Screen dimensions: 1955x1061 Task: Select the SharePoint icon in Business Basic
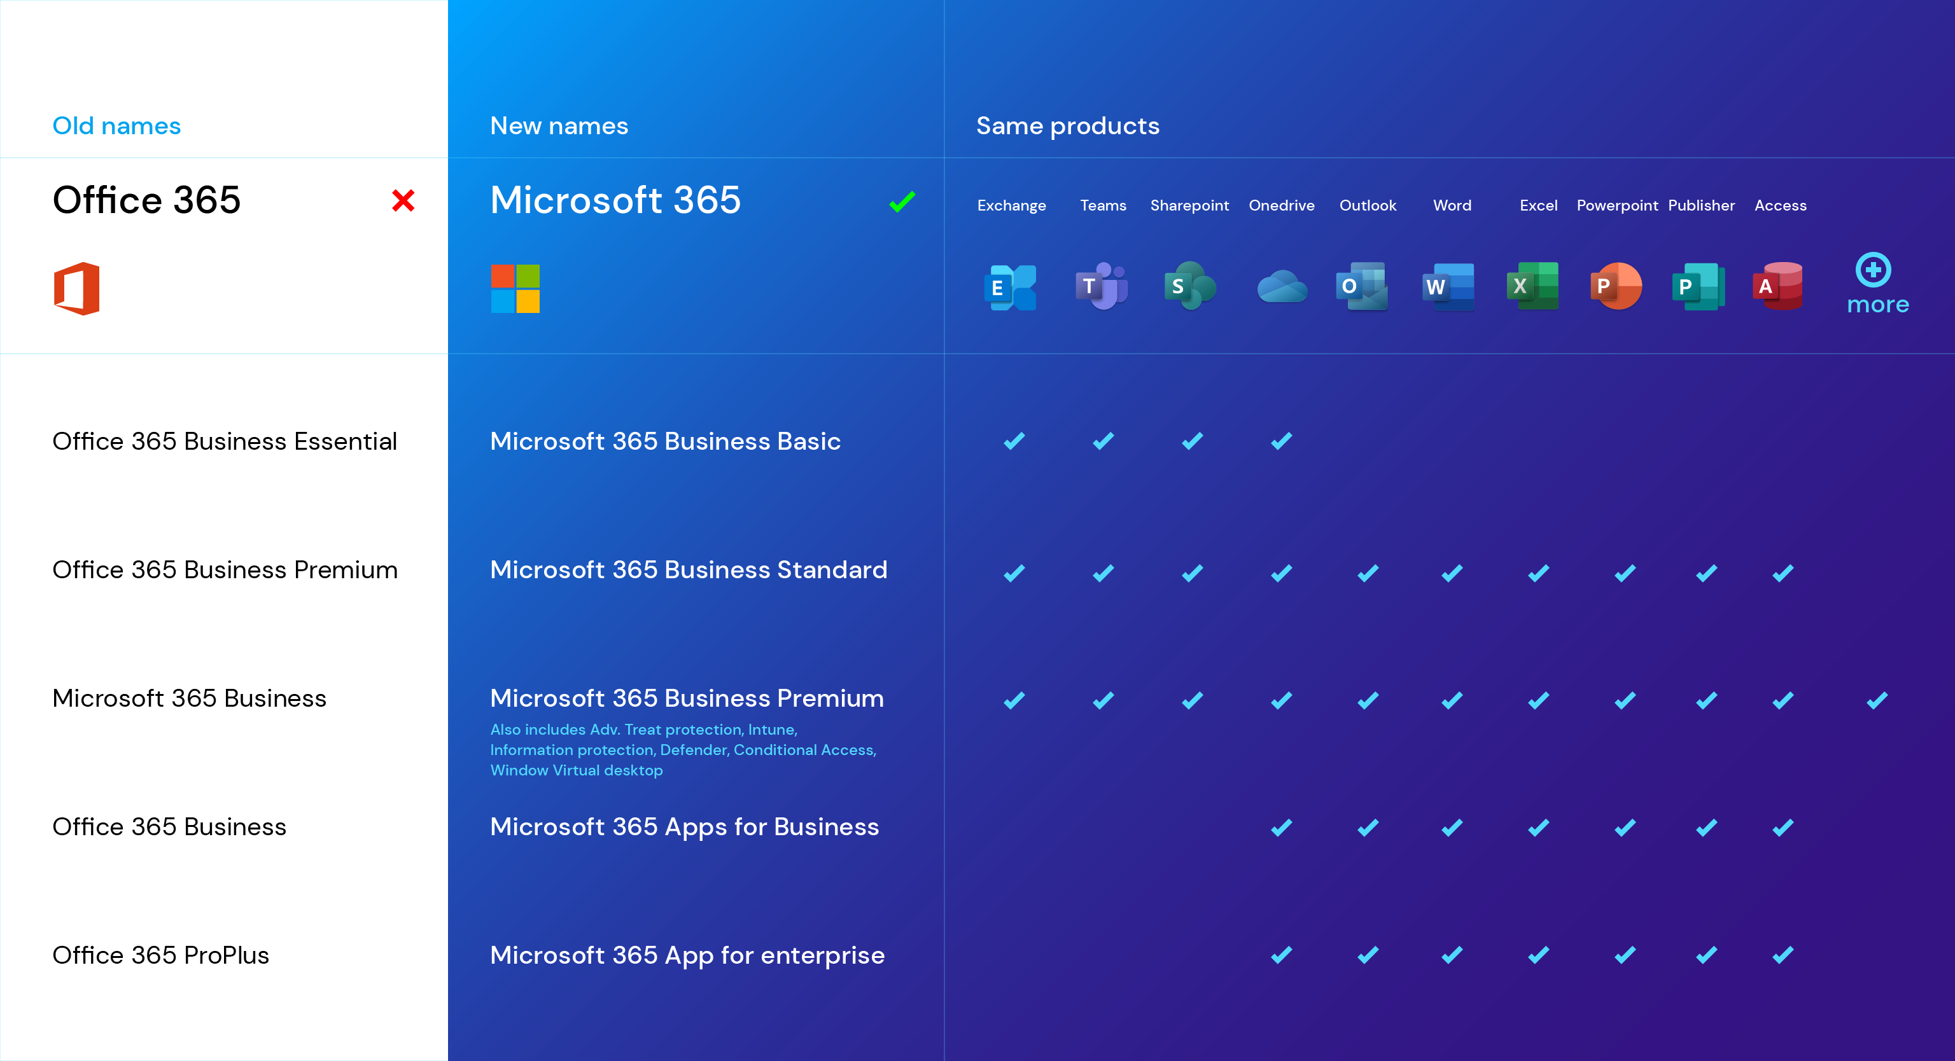point(1188,440)
